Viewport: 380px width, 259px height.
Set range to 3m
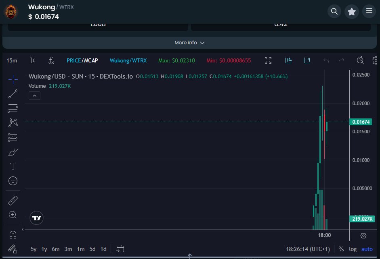click(68, 249)
